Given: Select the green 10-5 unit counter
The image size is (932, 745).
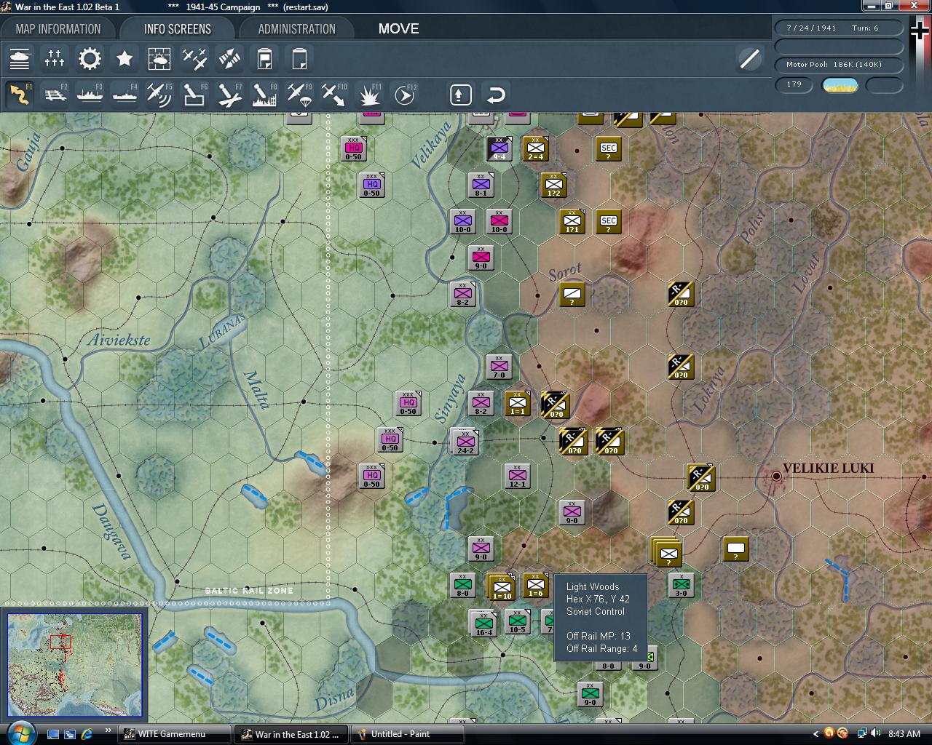Looking at the screenshot, I should [517, 621].
